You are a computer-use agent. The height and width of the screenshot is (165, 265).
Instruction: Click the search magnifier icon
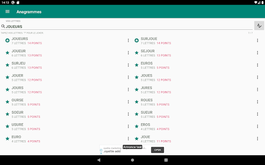[3, 27]
